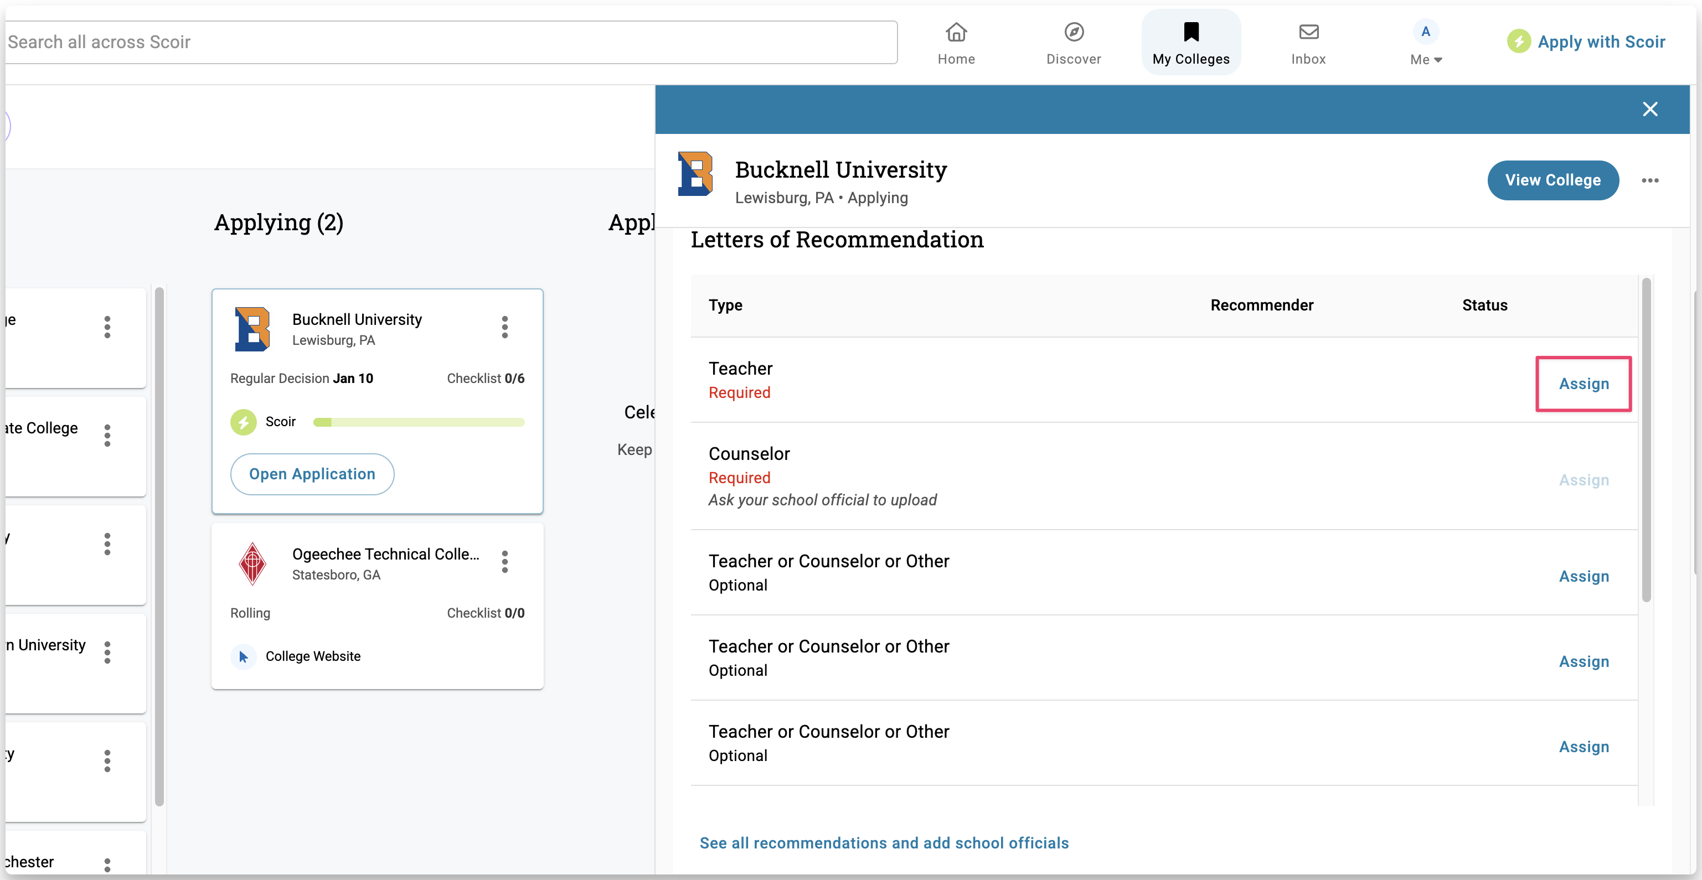Click the Bucknell logo in detail panel

(x=695, y=174)
